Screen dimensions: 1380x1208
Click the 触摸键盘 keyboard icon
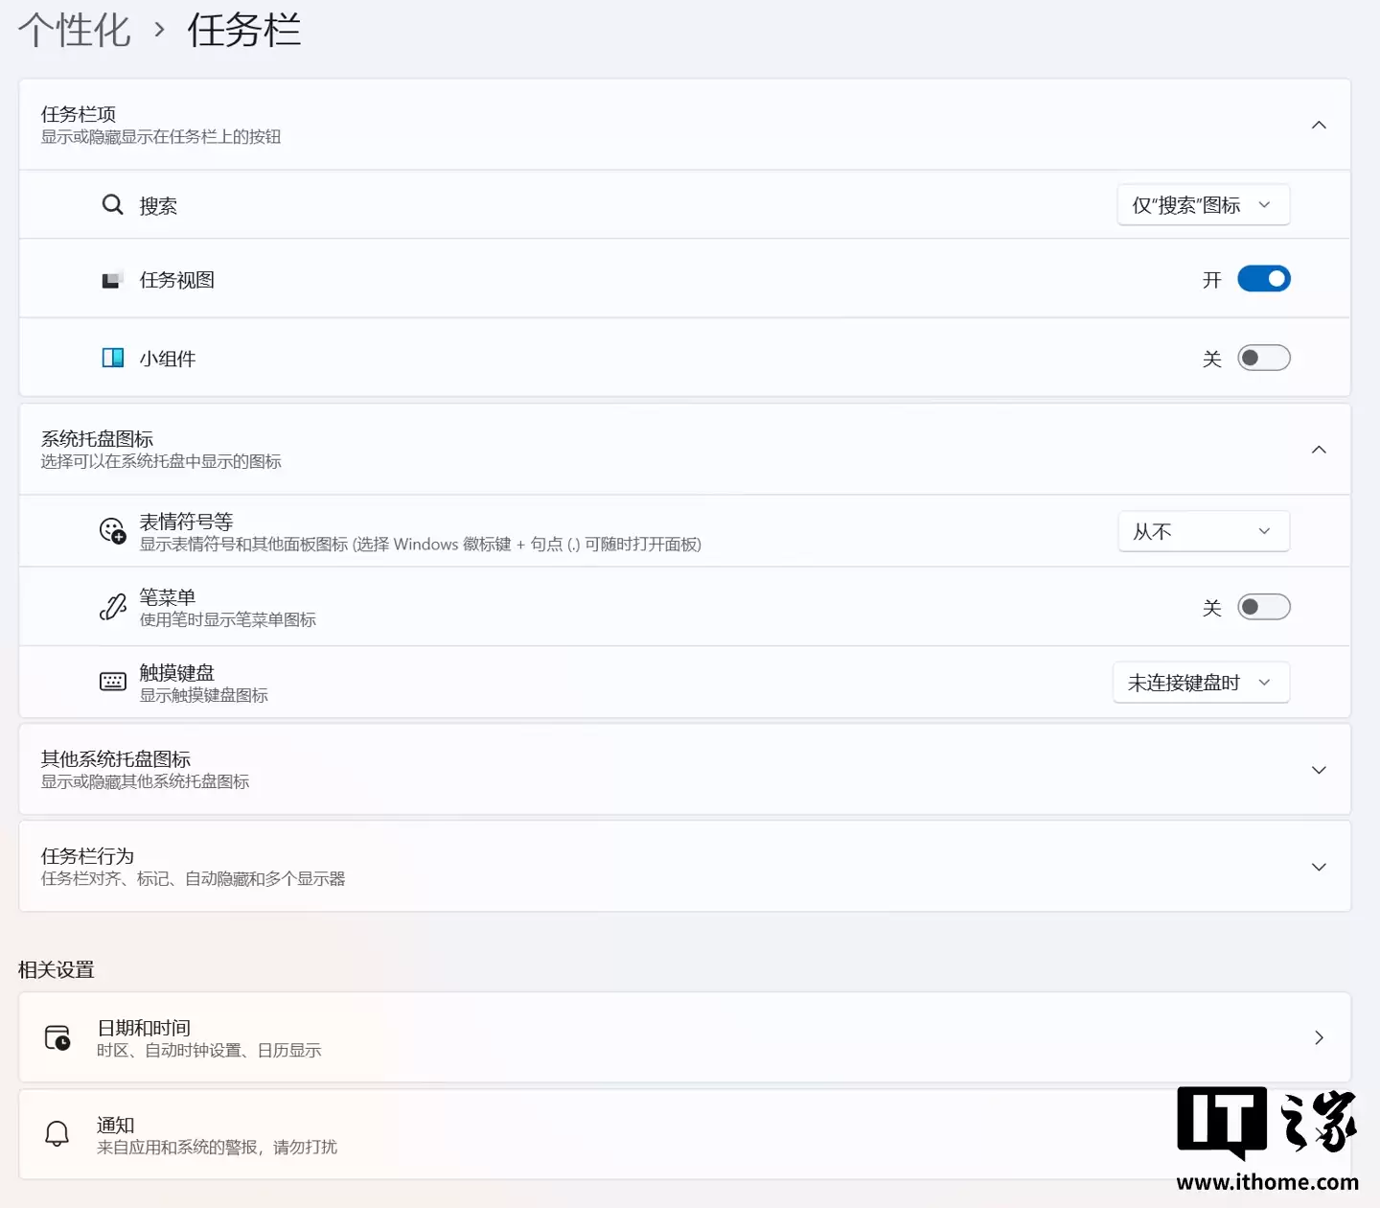[112, 682]
